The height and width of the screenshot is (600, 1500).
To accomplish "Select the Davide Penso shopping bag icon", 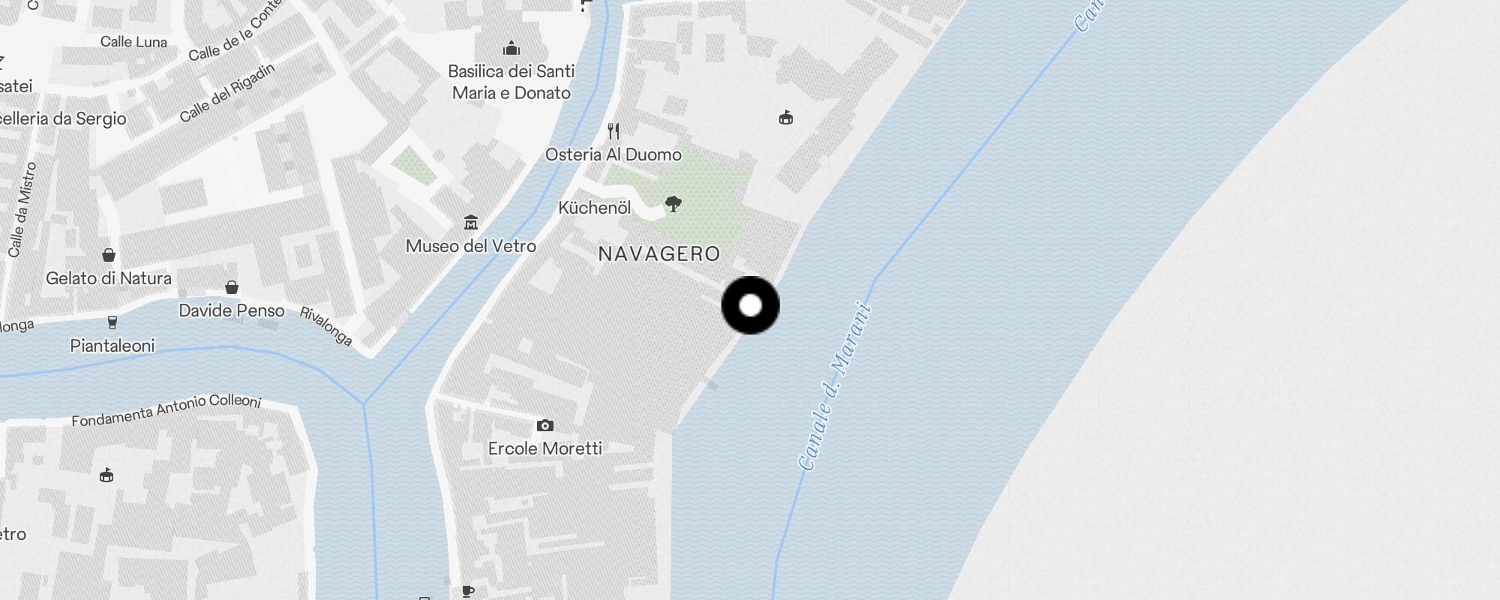I will point(232,287).
